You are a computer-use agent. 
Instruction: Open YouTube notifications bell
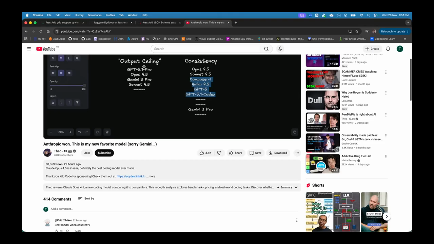[x=388, y=49]
